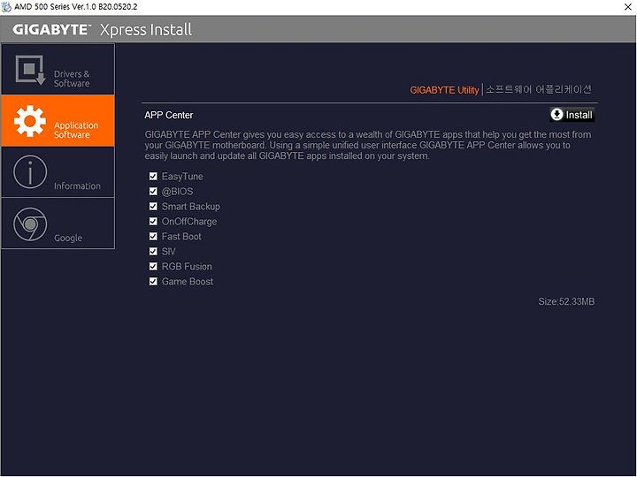Click the OnOffCharge label text
This screenshot has height=477, width=637.
click(189, 222)
